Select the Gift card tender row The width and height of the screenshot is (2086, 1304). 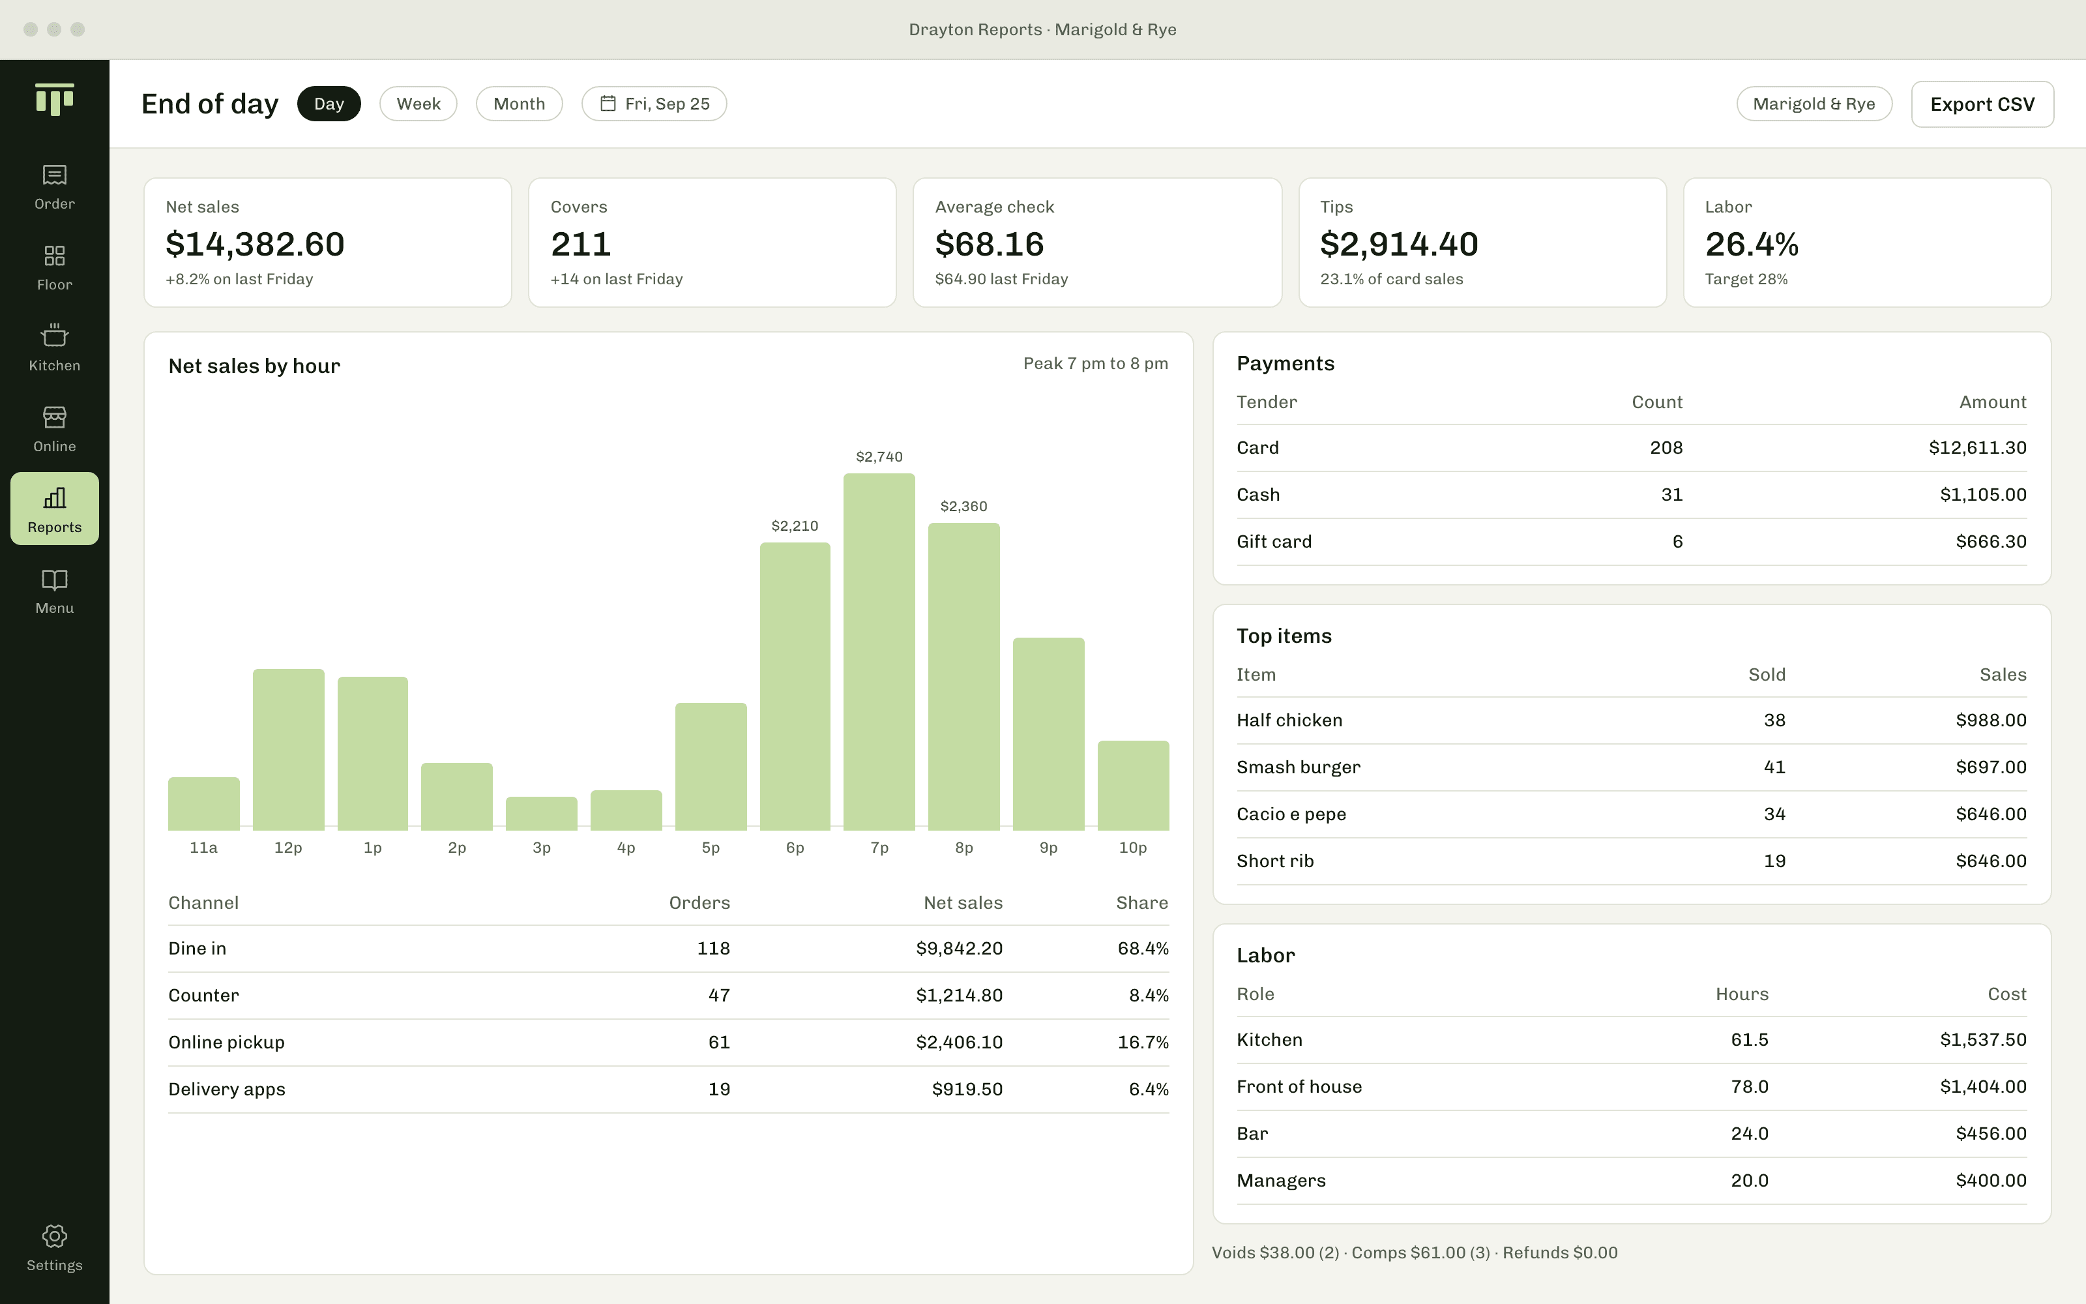pyautogui.click(x=1631, y=542)
